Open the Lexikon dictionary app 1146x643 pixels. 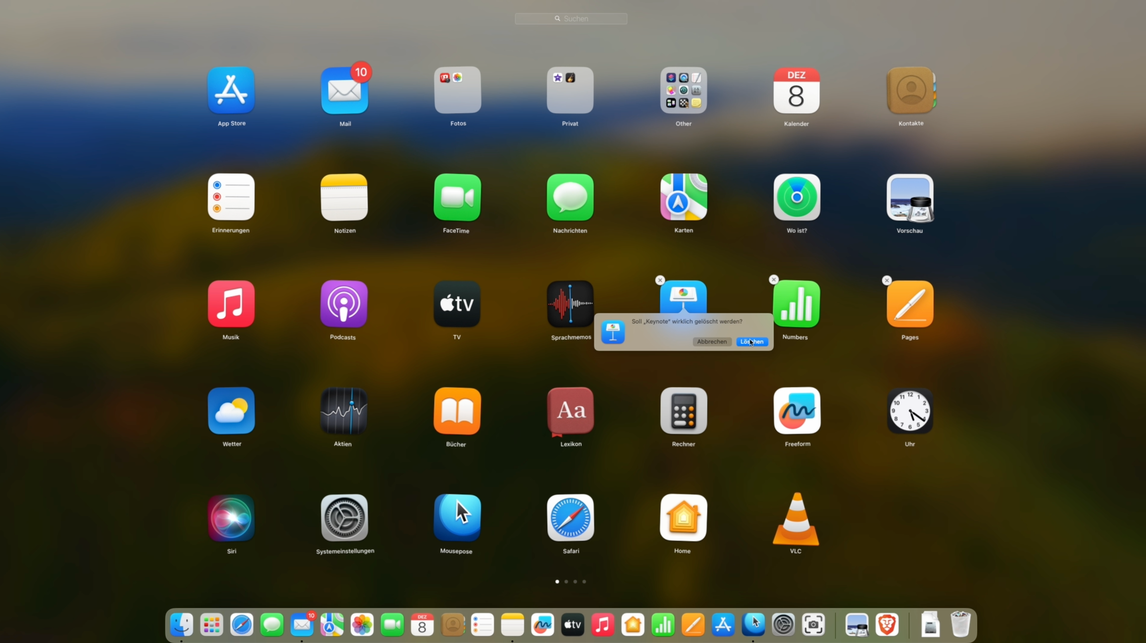pos(570,410)
